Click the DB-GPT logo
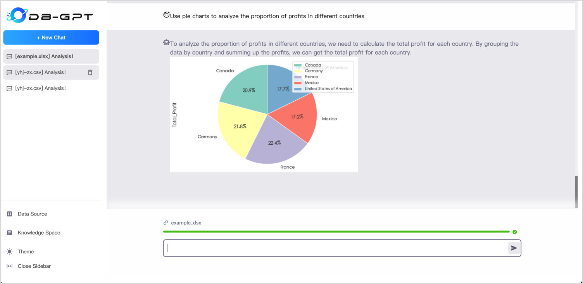The width and height of the screenshot is (583, 284). [x=50, y=15]
